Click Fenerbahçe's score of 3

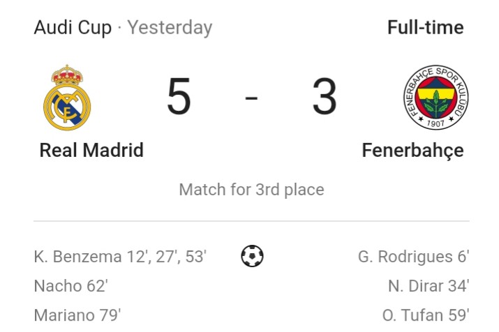tap(325, 96)
